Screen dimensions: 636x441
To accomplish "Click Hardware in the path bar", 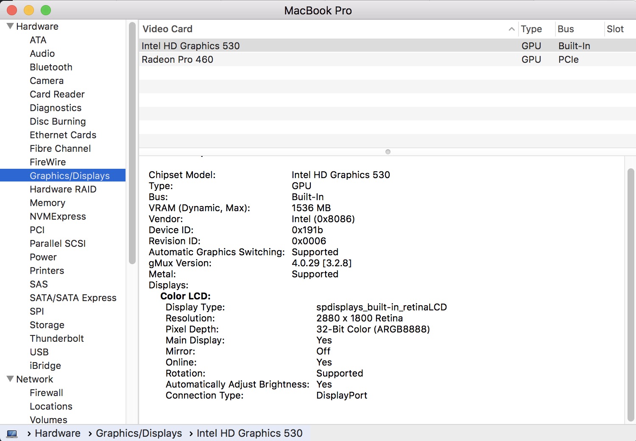I will (58, 433).
